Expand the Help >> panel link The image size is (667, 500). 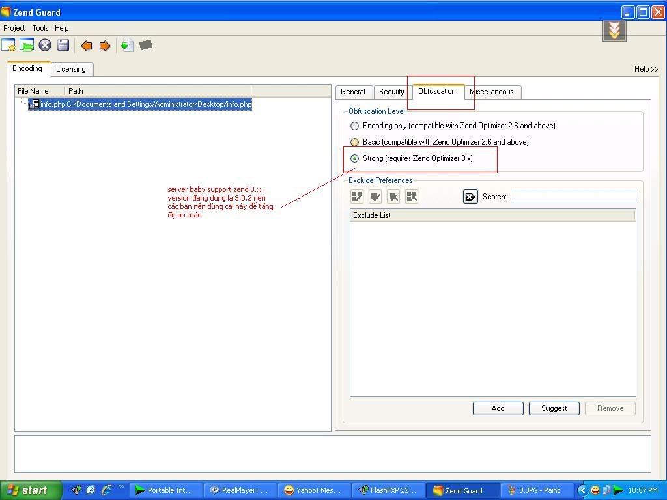click(646, 69)
